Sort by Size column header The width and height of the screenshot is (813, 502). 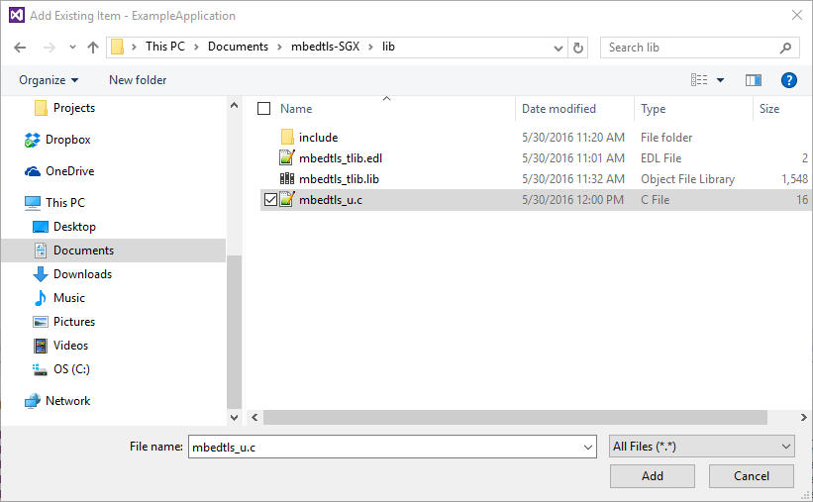[769, 109]
